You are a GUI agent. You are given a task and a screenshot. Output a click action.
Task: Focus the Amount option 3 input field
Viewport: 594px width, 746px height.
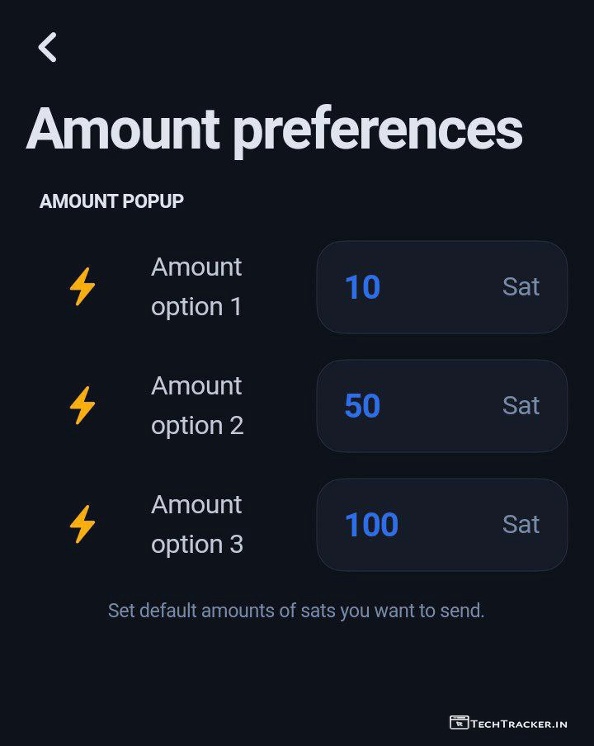point(441,525)
